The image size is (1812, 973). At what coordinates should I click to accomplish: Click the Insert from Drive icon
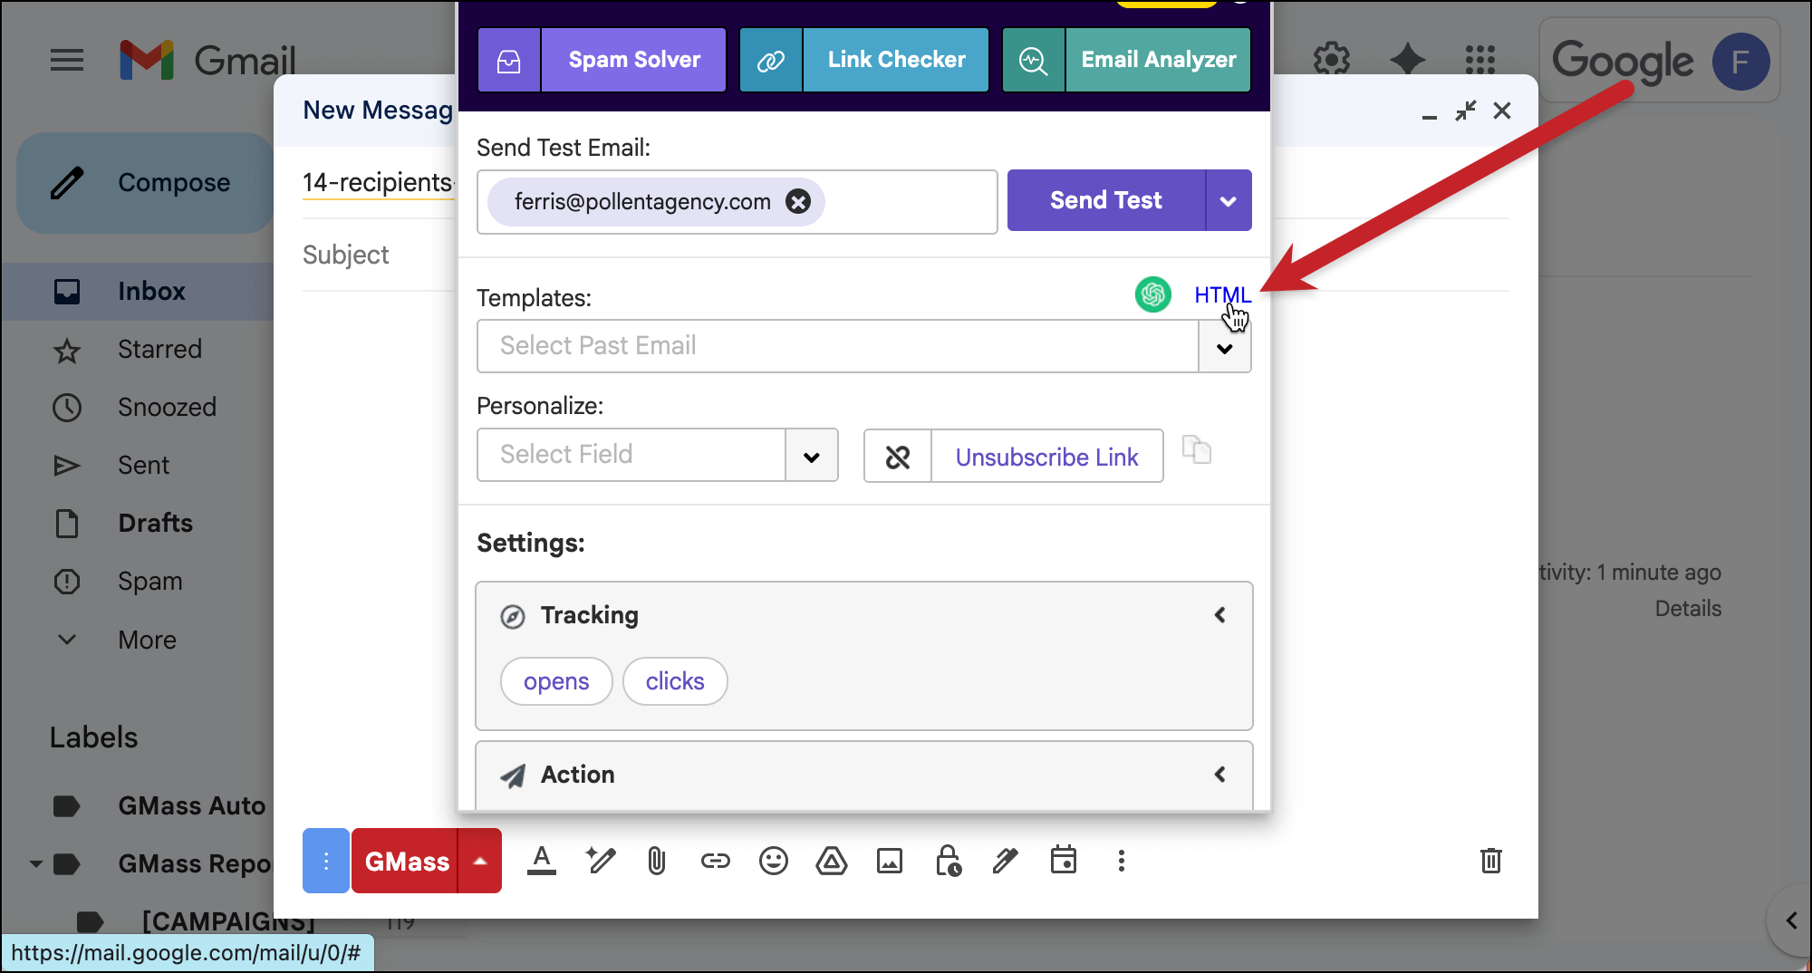[831, 861]
